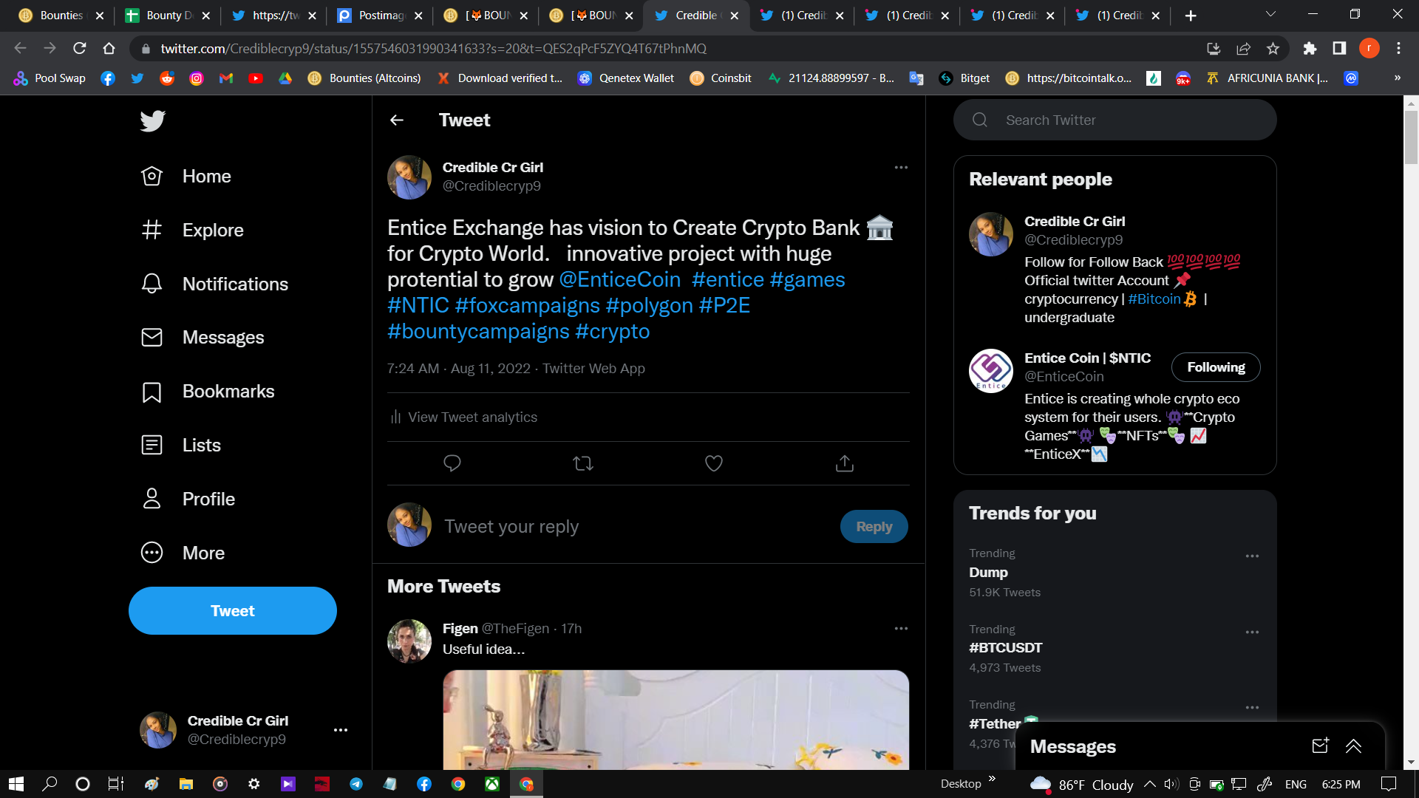The image size is (1419, 798).
Task: Open the @EnticeCoin mention link
Action: click(619, 279)
